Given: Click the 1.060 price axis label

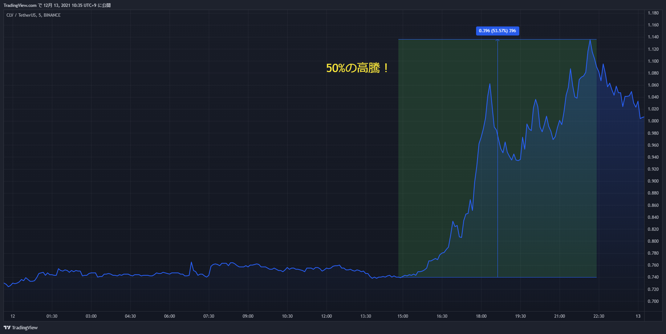Looking at the screenshot, I should [x=653, y=85].
